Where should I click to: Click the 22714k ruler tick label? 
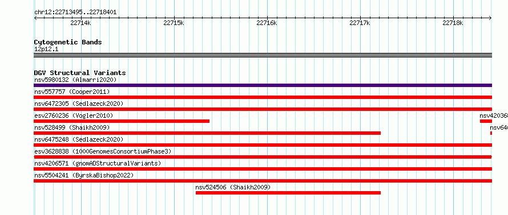click(x=80, y=23)
